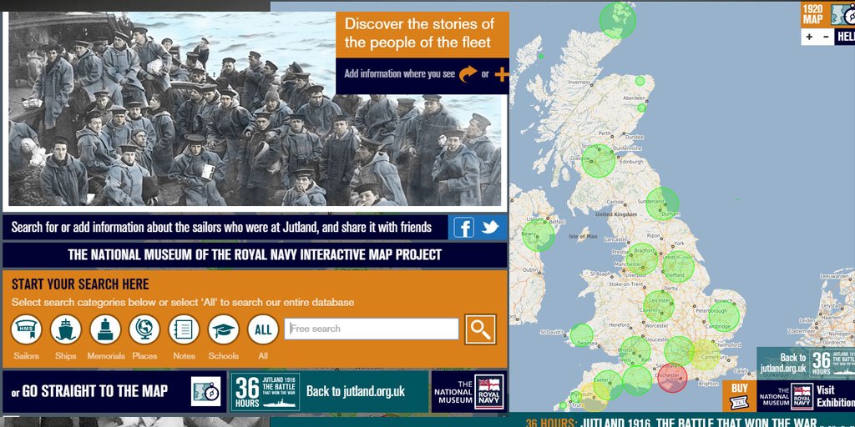The image size is (855, 427).
Task: Open the green cluster marker over Orkney
Action: (x=617, y=20)
